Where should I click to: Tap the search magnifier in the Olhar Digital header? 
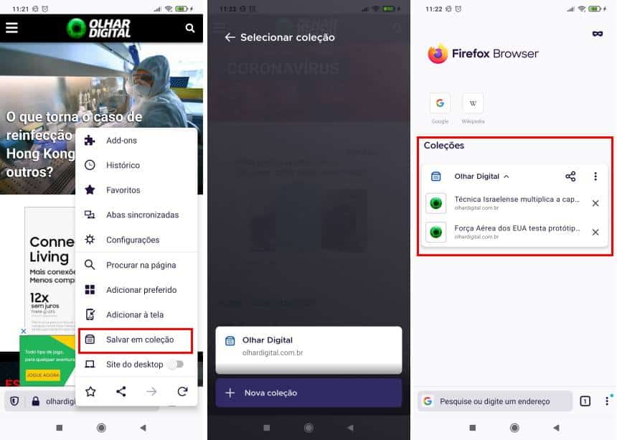click(190, 28)
